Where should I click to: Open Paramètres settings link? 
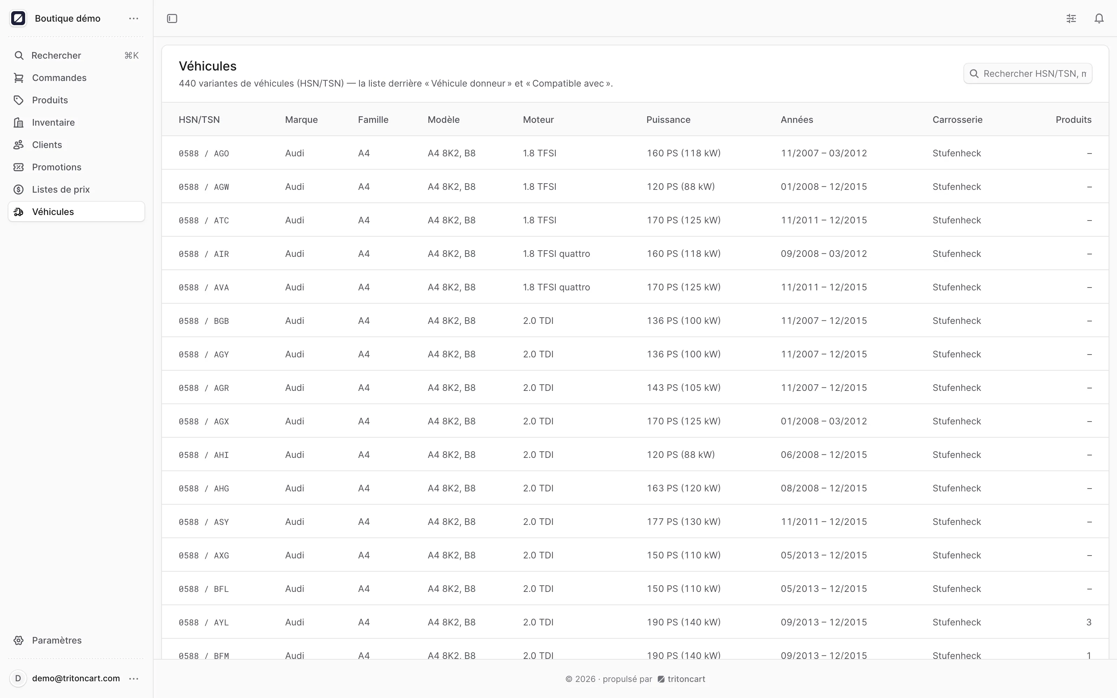76,640
